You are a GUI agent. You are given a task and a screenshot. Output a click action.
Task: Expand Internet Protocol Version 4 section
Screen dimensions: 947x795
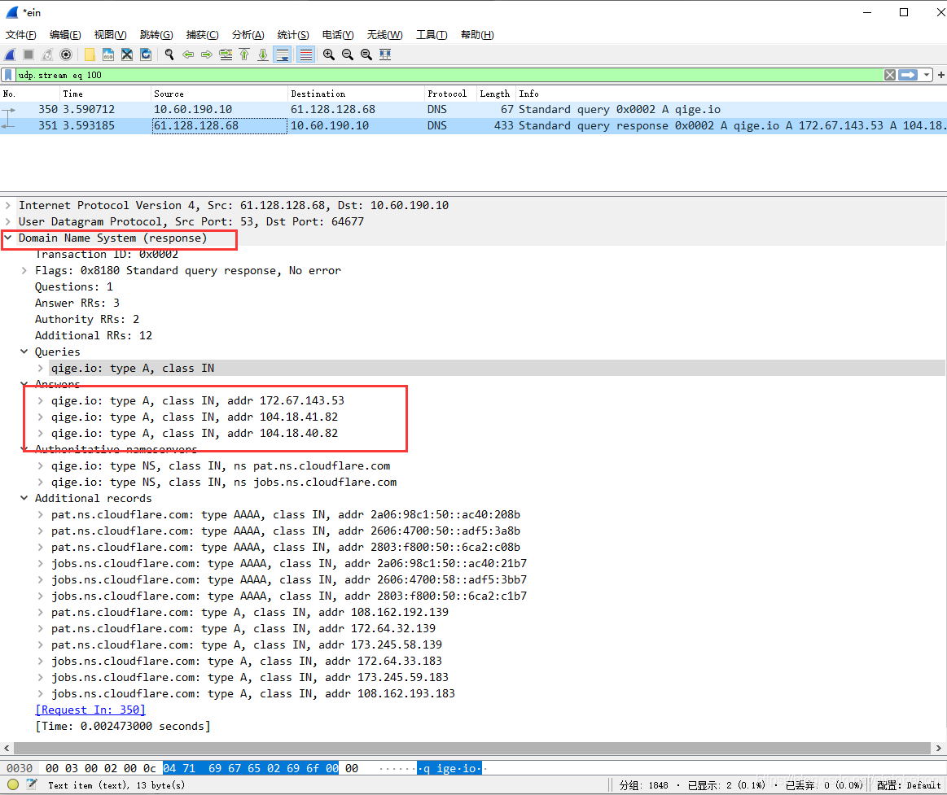point(8,205)
